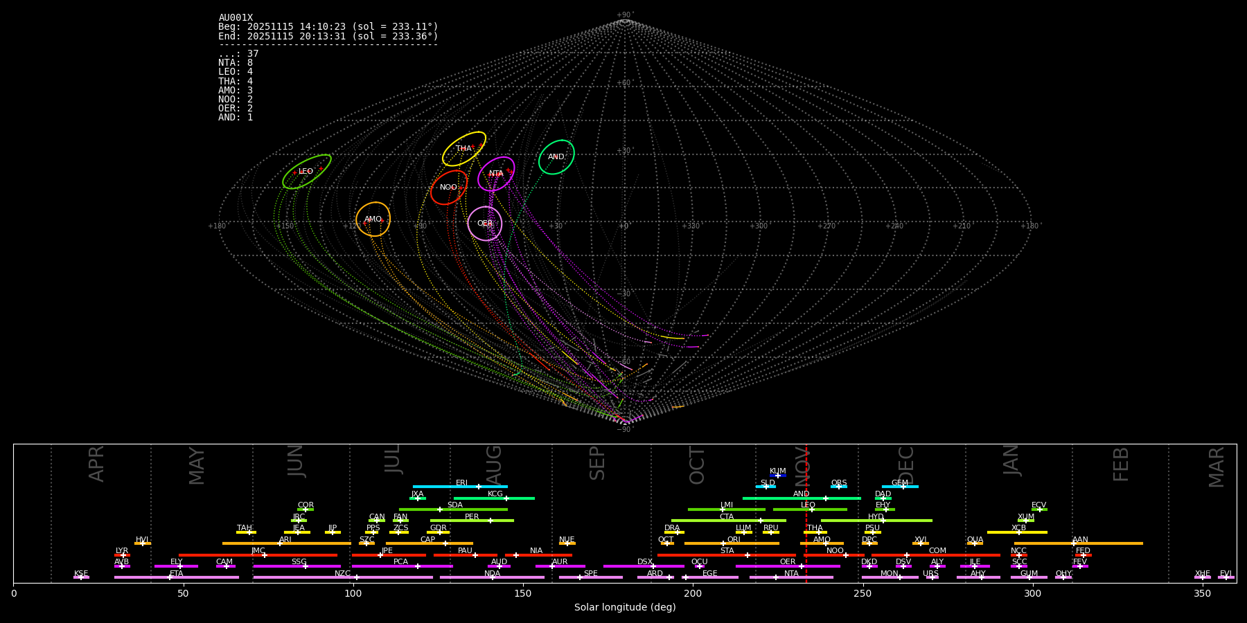Select the magenta NTA radiant ellipse
Viewport: 1247px width, 623px height.
pyautogui.click(x=496, y=174)
